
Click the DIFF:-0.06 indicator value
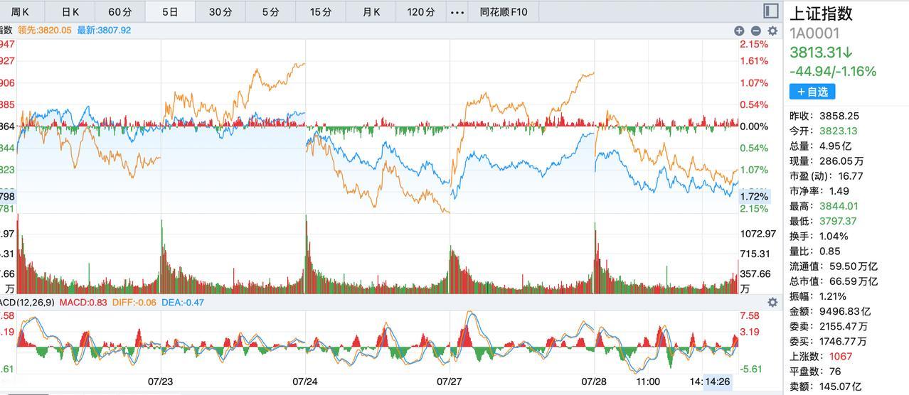click(134, 302)
